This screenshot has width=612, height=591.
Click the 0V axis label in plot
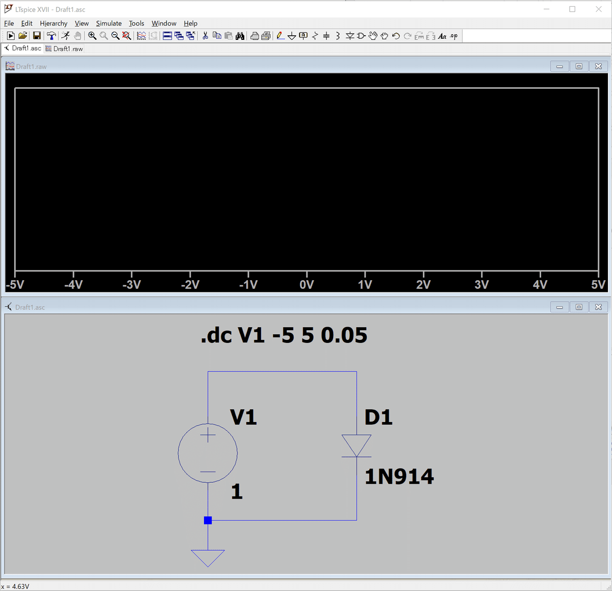click(x=307, y=285)
